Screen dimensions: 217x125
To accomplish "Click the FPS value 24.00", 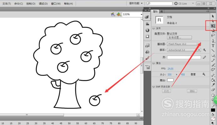I will point(170,69).
